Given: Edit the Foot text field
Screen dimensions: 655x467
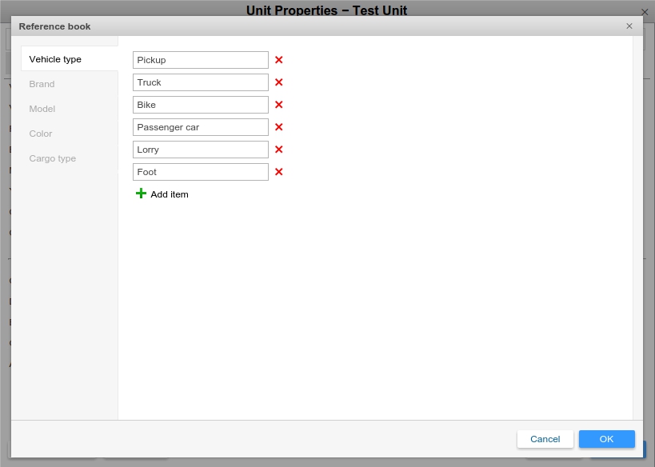Looking at the screenshot, I should [x=200, y=172].
